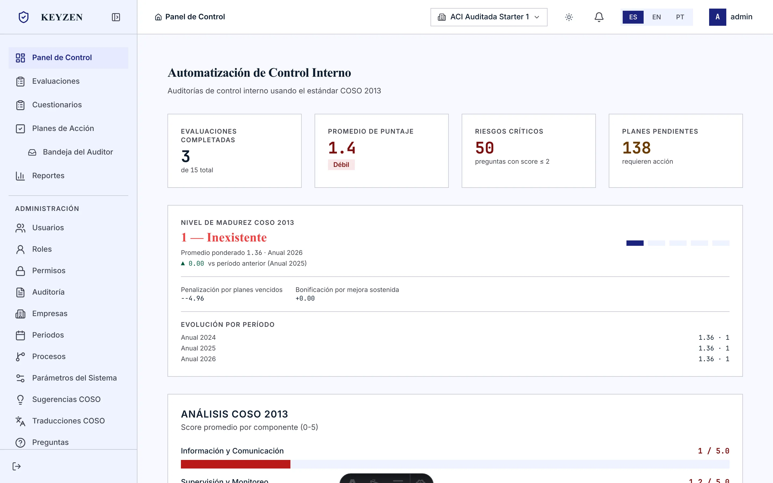Click the logout icon at sidebar bottom
The image size is (773, 483).
click(17, 466)
